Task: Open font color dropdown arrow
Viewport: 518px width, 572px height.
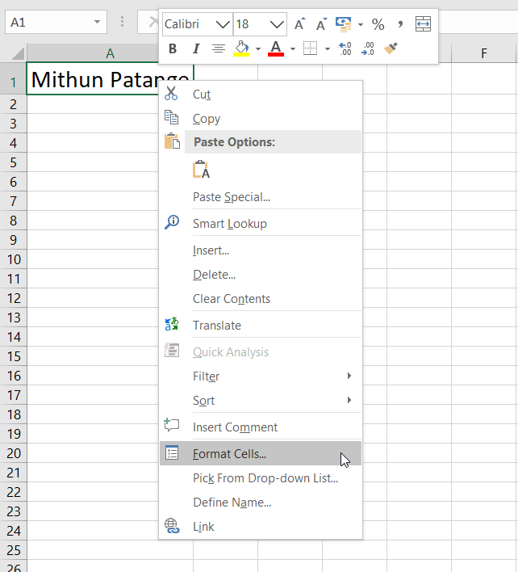Action: (293, 49)
